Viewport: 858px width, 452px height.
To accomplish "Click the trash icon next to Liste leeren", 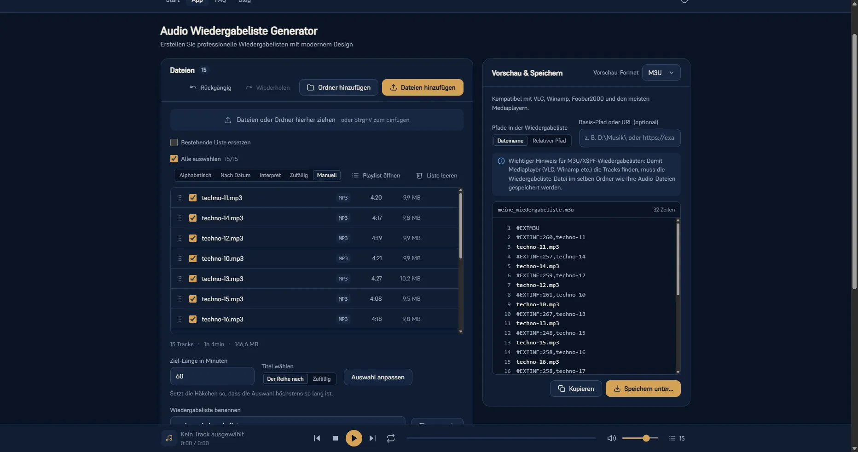I will (419, 176).
